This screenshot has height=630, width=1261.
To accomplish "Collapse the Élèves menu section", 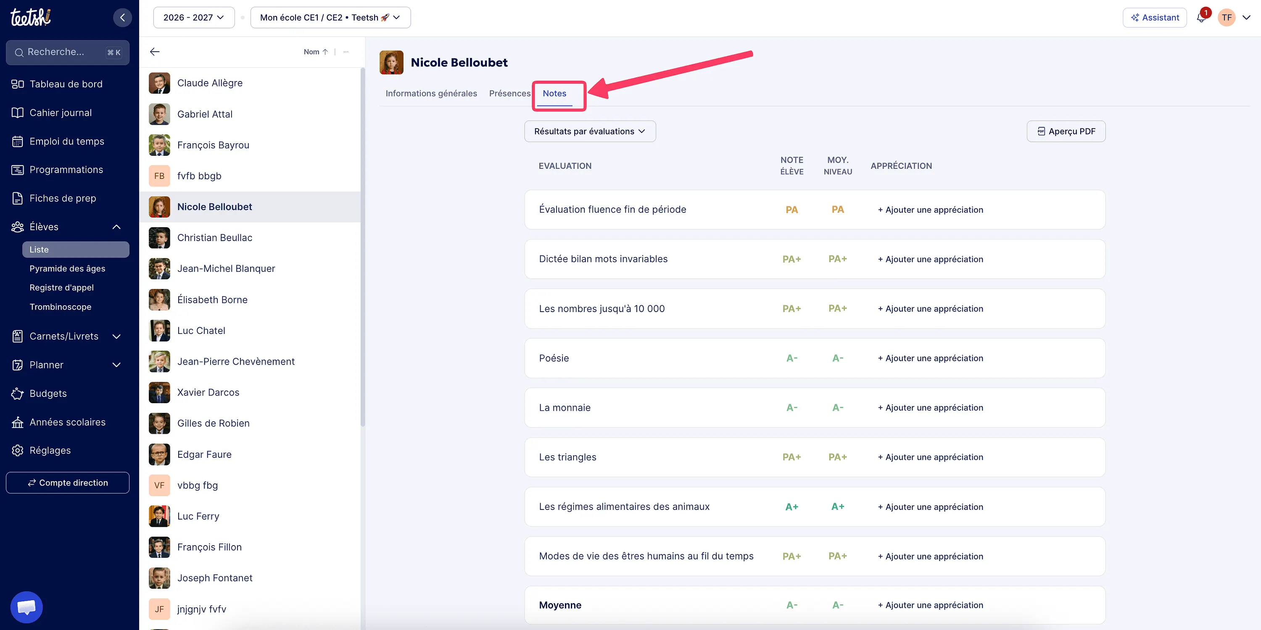I will (x=116, y=227).
